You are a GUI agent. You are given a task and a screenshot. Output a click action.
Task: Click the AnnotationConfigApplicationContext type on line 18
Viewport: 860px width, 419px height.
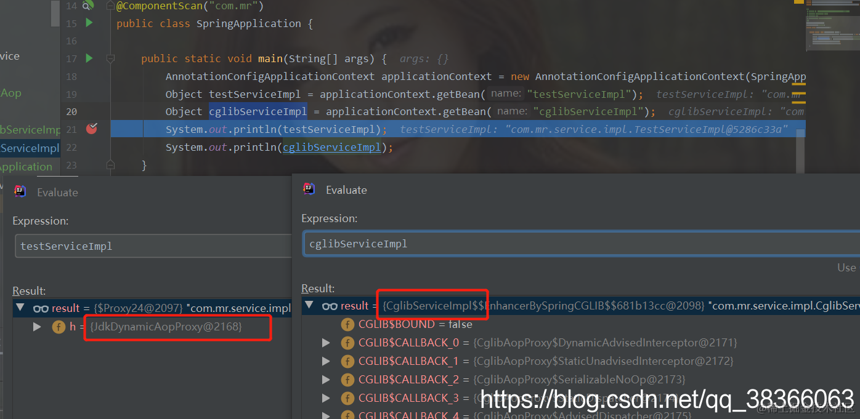point(270,76)
